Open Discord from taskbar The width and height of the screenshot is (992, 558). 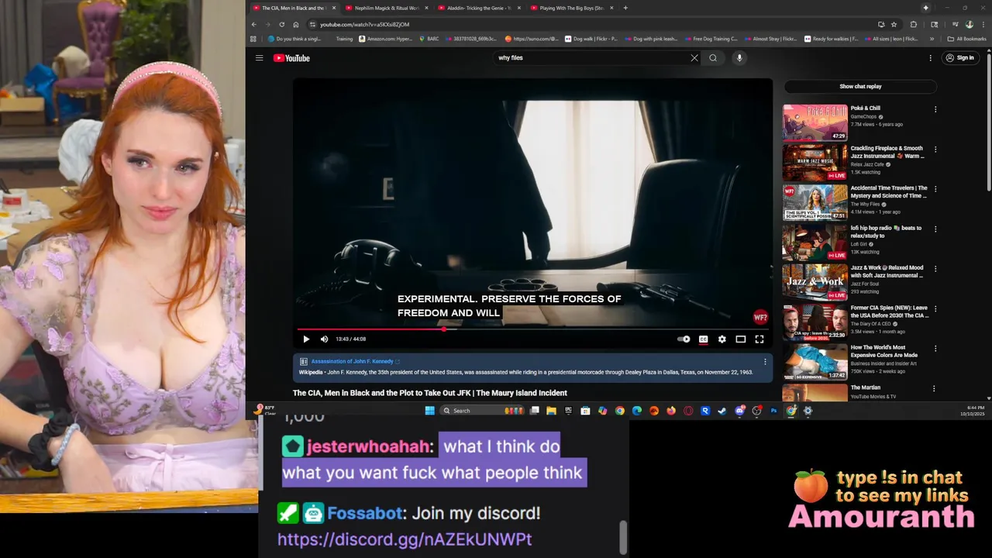pyautogui.click(x=739, y=411)
